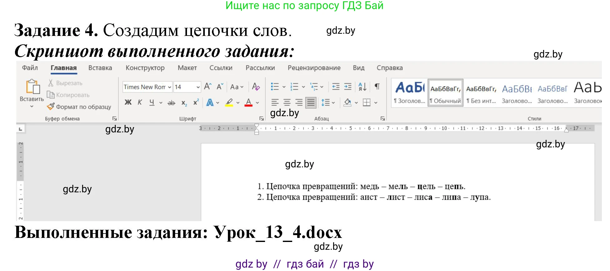Viewport: 610px width, 271px height.
Task: Toggle Italic (К) formatting
Action: click(x=140, y=102)
